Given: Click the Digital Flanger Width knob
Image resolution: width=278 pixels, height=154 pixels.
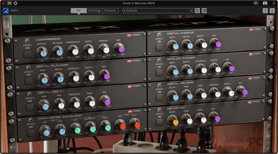Looking at the screenshot, I should click(89, 76).
